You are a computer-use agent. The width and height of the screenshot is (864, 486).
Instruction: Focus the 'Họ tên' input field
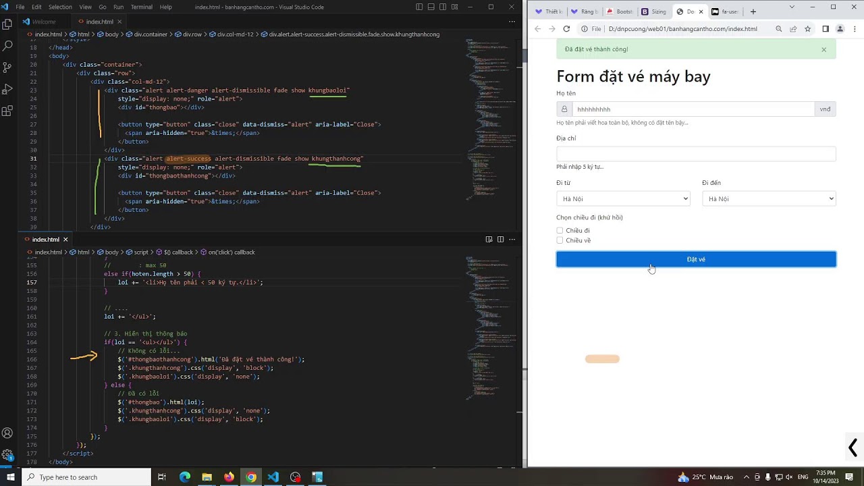pyautogui.click(x=693, y=109)
